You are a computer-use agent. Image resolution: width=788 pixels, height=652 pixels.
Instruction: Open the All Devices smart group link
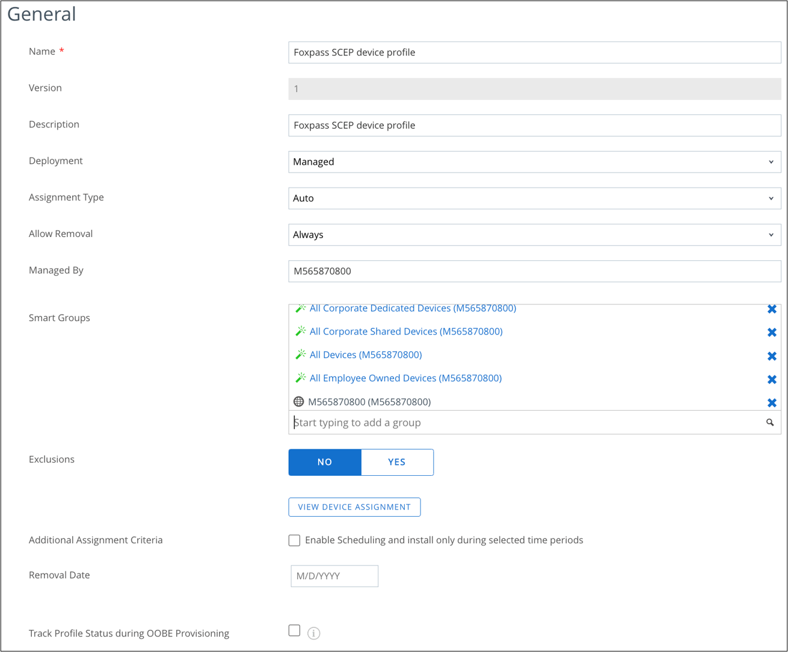(x=366, y=355)
